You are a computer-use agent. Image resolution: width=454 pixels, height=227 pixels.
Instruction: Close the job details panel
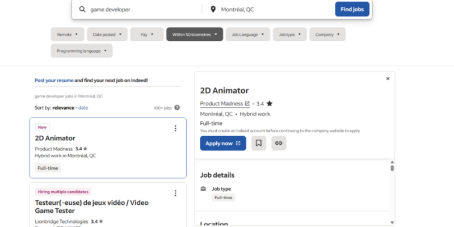pyautogui.click(x=388, y=79)
